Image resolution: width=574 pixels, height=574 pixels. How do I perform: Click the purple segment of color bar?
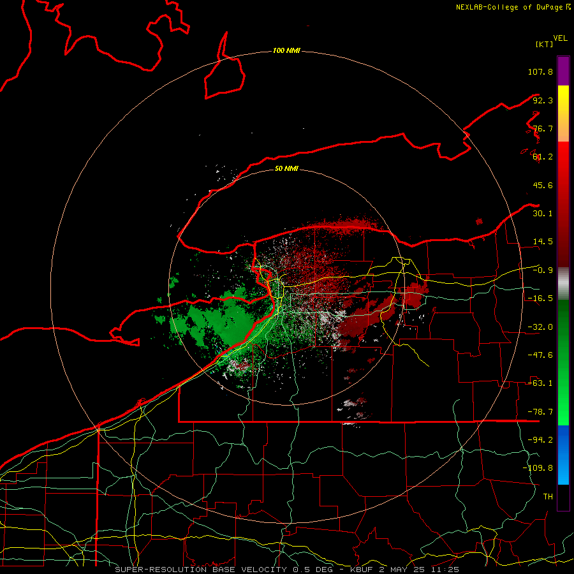tap(563, 71)
